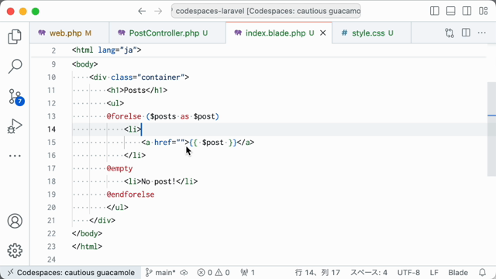The width and height of the screenshot is (496, 279).
Task: Show additional views ellipsis in activity bar
Action: point(15,156)
